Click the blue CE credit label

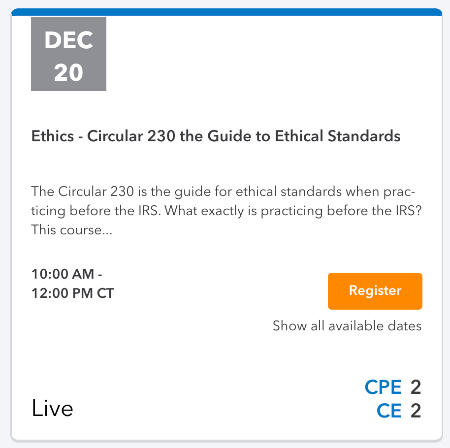389,411
